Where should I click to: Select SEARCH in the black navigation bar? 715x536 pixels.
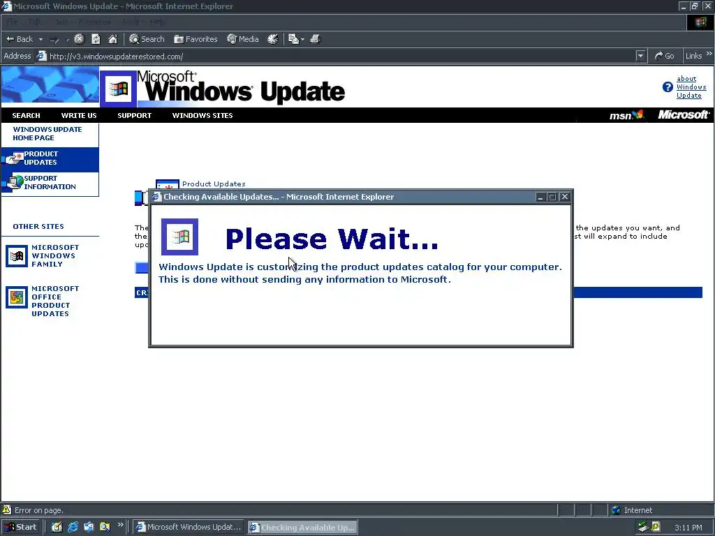(26, 116)
